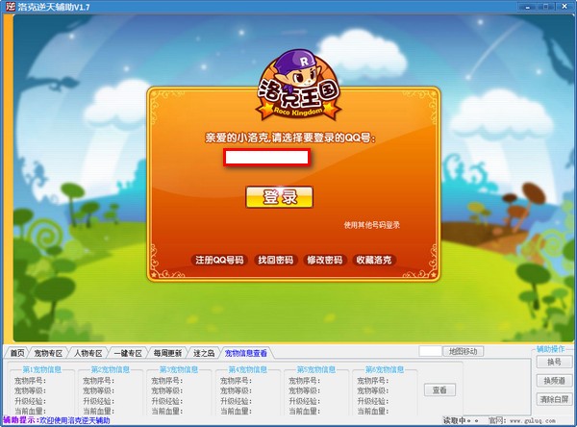Click the app icon in the title bar
The width and height of the screenshot is (577, 427).
tap(10, 7)
